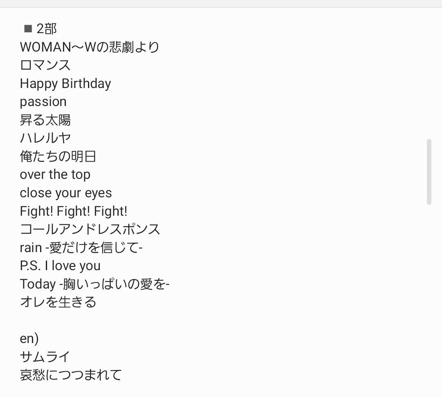Select the line "昇る太陽"
The image size is (442, 397).
click(x=45, y=120)
